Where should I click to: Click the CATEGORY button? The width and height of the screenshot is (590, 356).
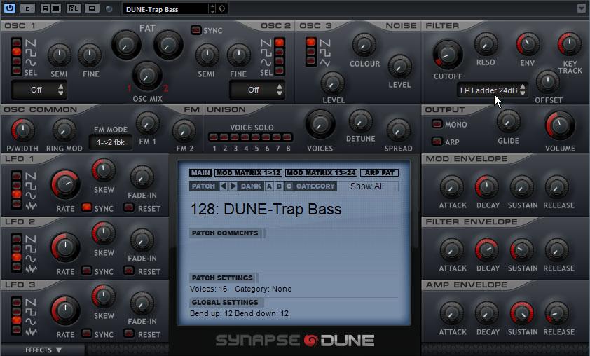coord(315,186)
